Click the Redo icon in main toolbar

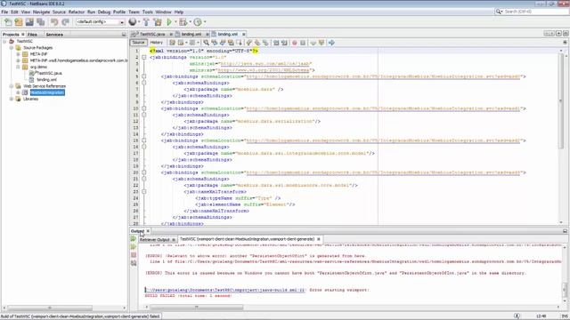(x=65, y=22)
